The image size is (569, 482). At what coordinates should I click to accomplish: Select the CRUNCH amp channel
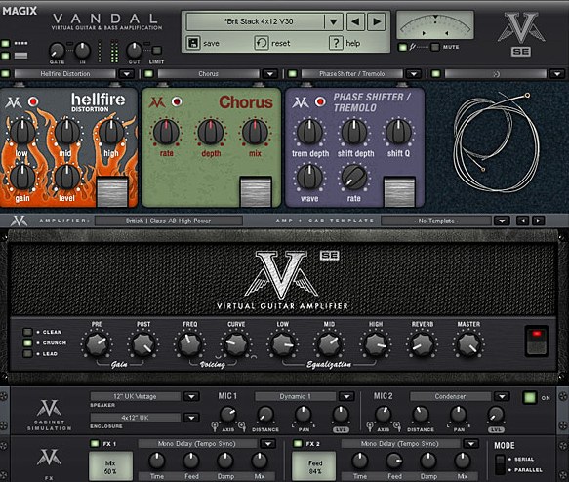pos(27,342)
